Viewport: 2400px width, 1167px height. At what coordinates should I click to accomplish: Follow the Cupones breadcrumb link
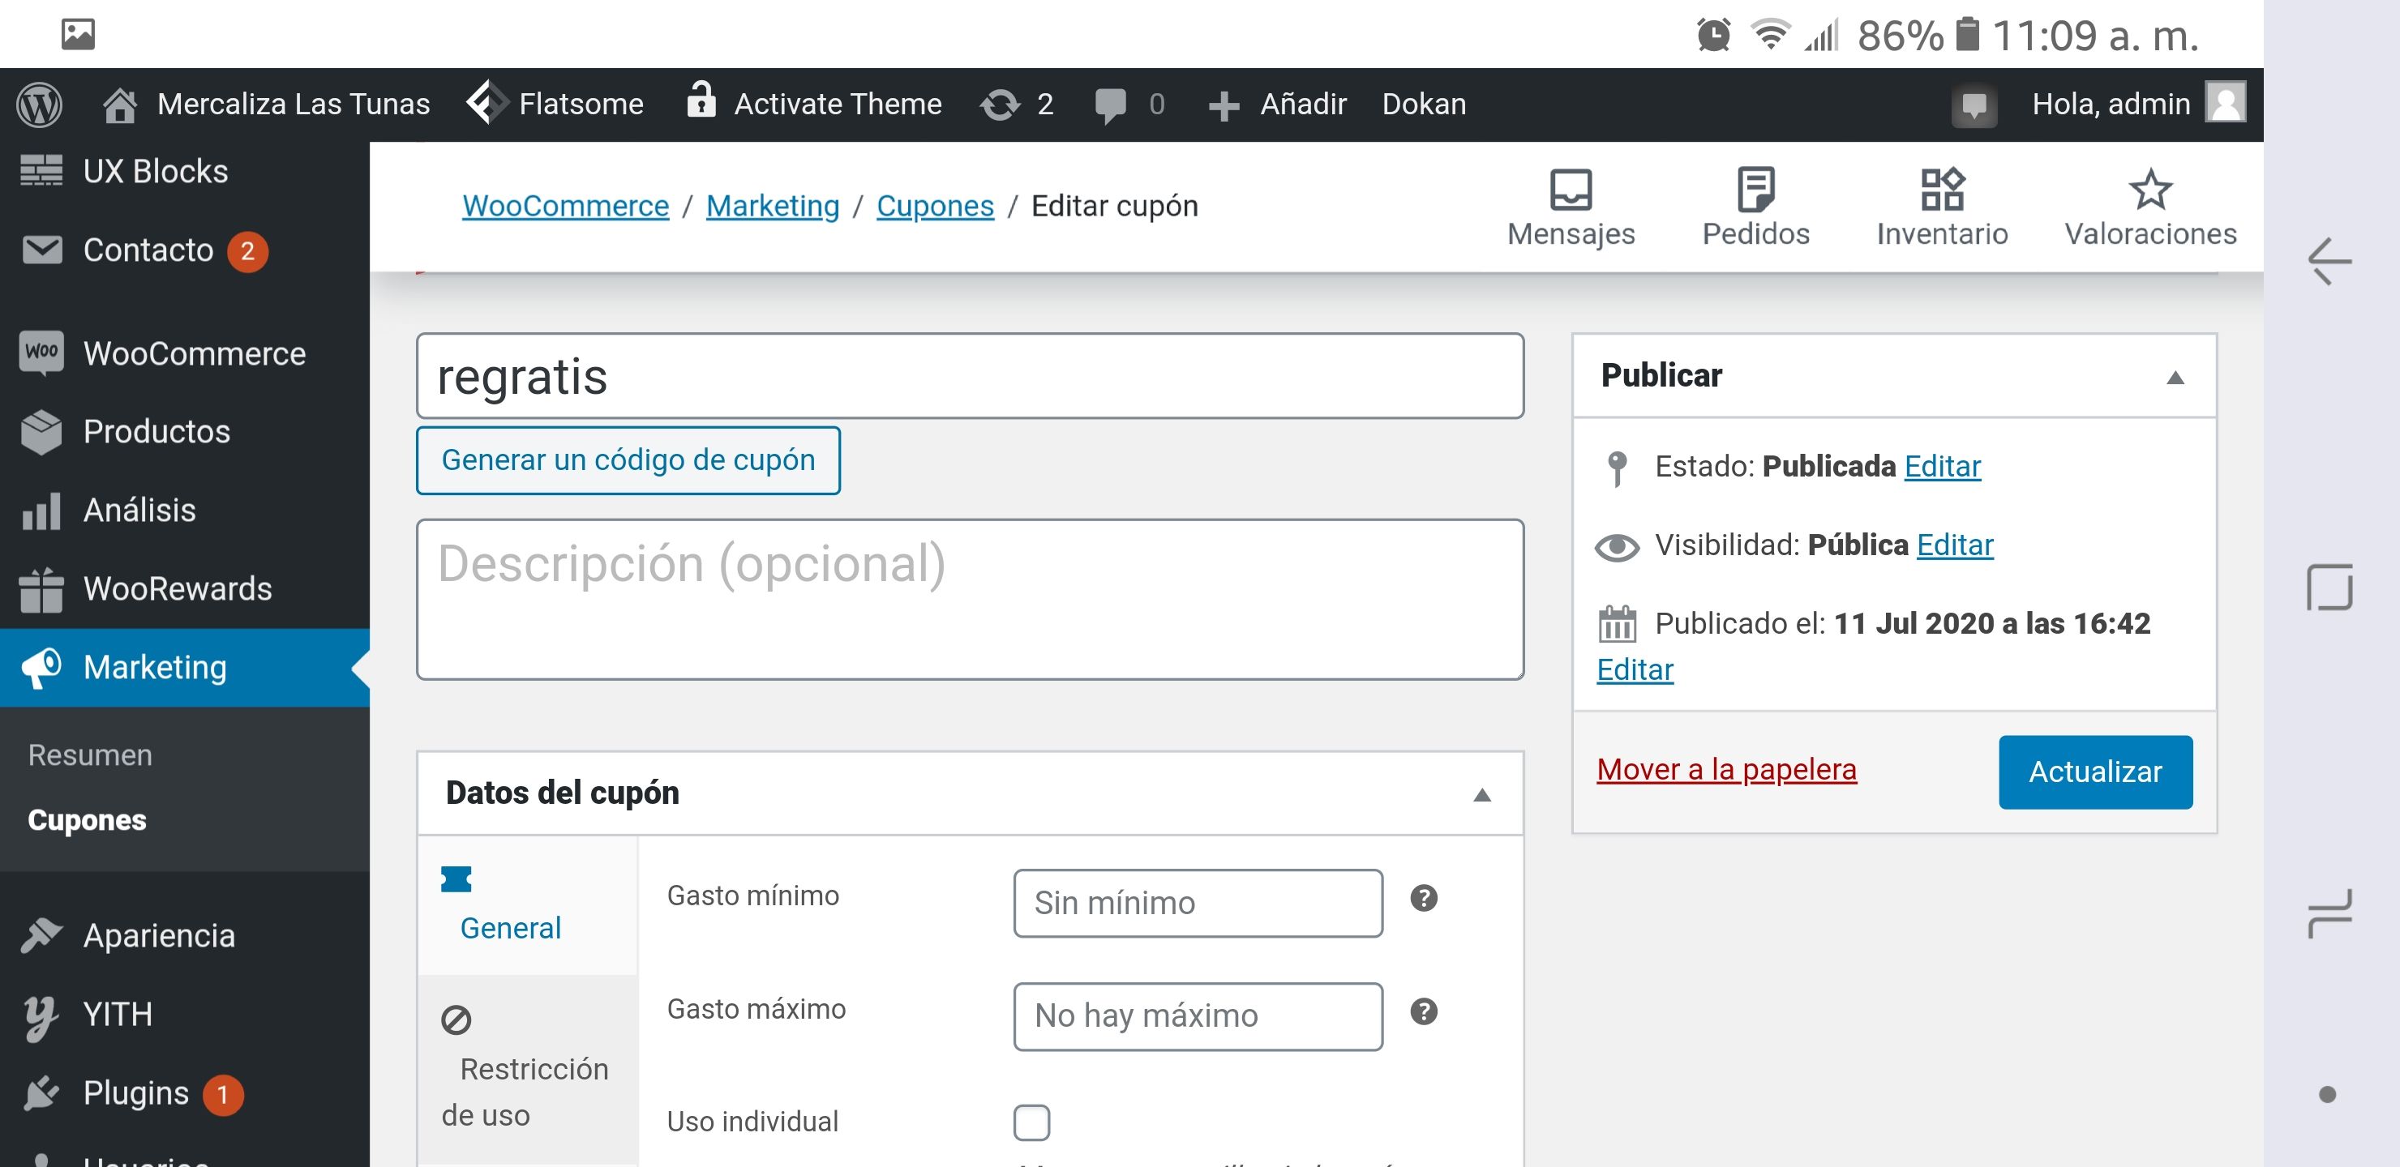pos(936,206)
